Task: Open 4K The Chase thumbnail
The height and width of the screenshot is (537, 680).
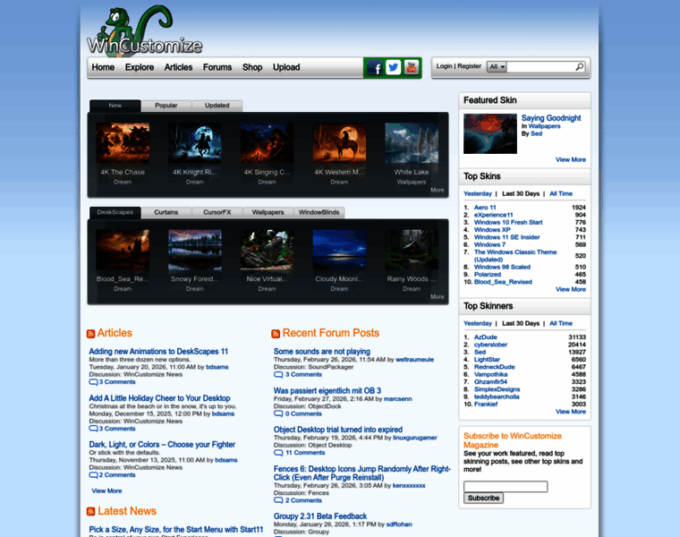Action: [123, 143]
